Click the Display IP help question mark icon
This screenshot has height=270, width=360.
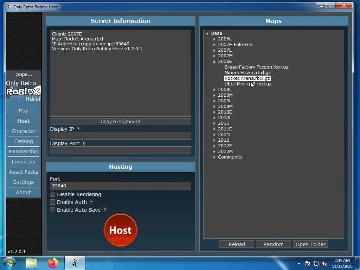pos(78,129)
